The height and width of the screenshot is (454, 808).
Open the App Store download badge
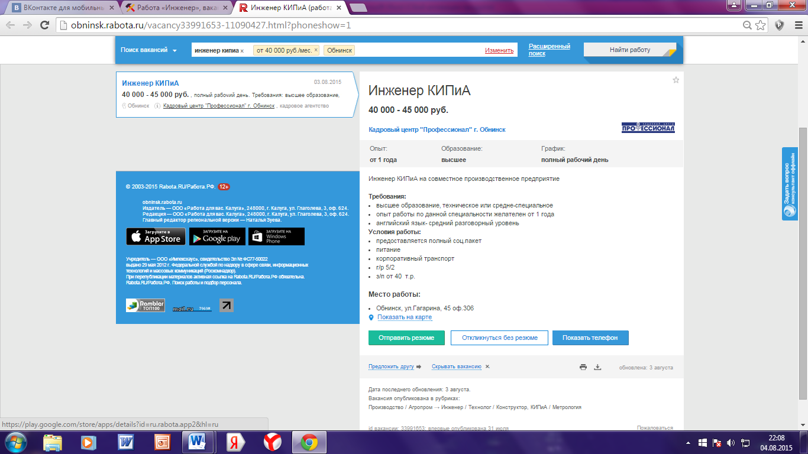pyautogui.click(x=156, y=236)
